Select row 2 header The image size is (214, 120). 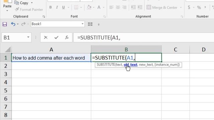6,66
